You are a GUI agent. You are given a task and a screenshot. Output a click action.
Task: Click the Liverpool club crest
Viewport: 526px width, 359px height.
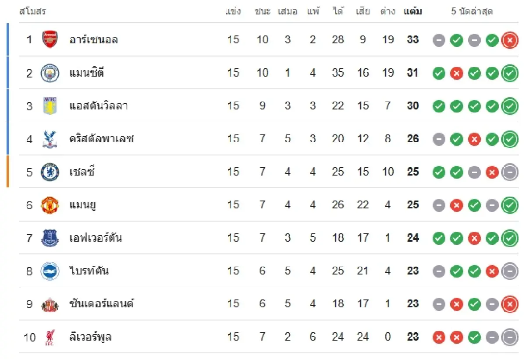[x=50, y=337]
